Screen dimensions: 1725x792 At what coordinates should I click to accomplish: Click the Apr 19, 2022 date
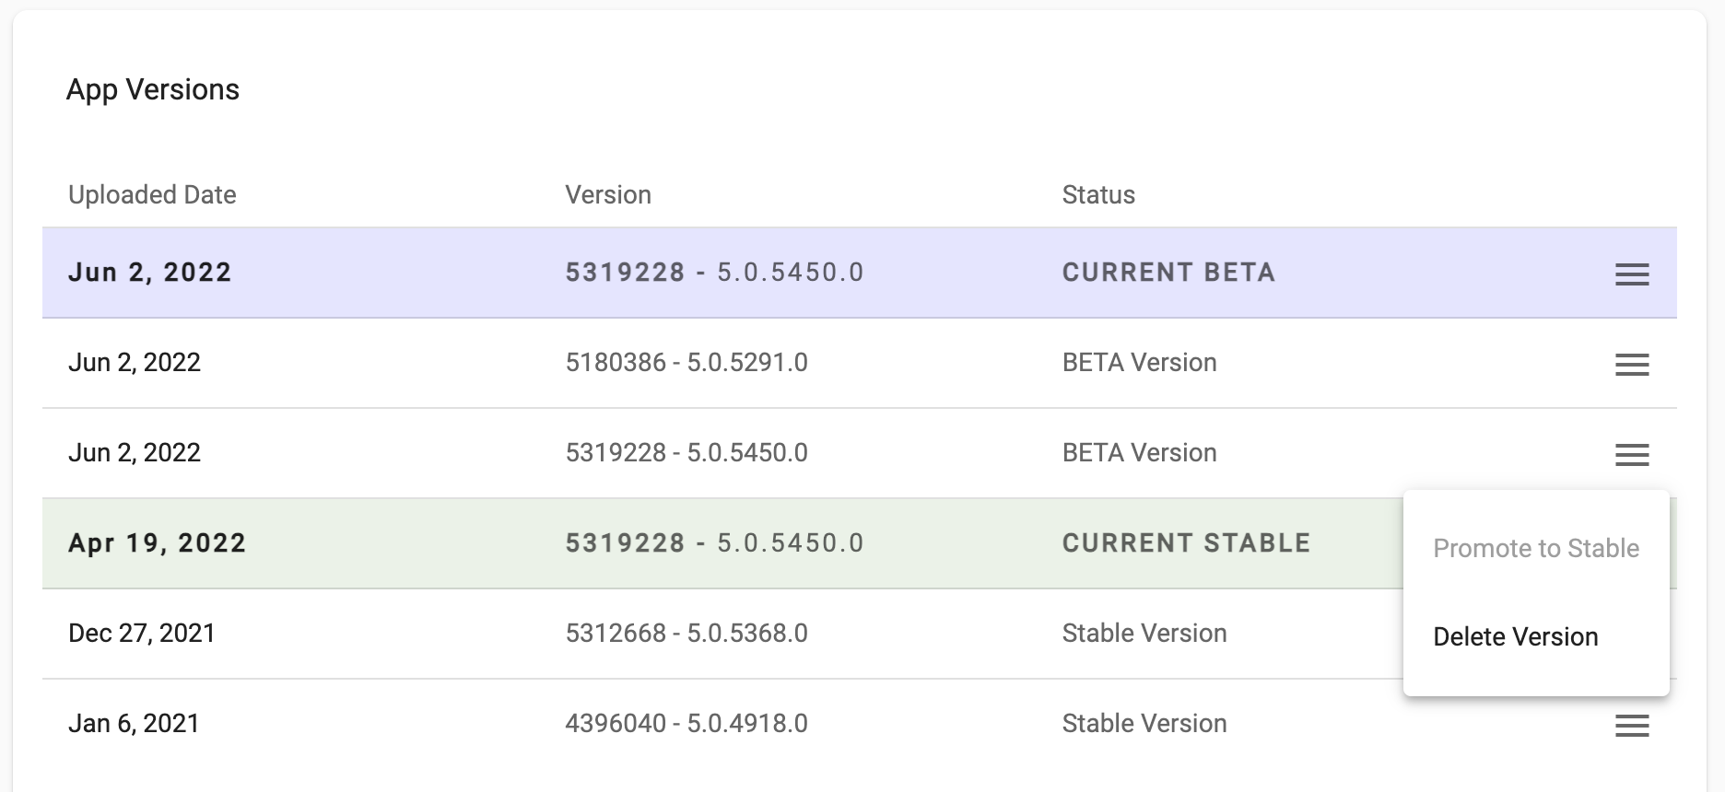(x=158, y=543)
